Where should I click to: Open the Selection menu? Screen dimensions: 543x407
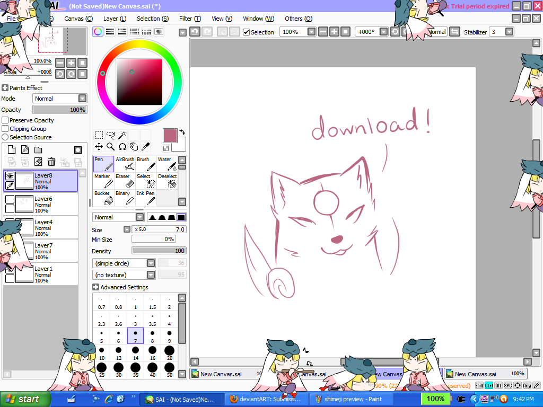click(153, 19)
